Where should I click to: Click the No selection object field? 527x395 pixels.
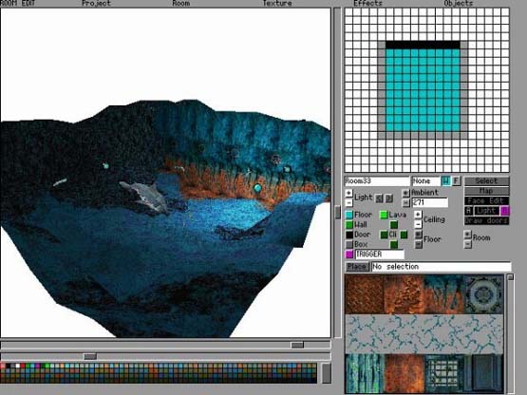click(441, 267)
